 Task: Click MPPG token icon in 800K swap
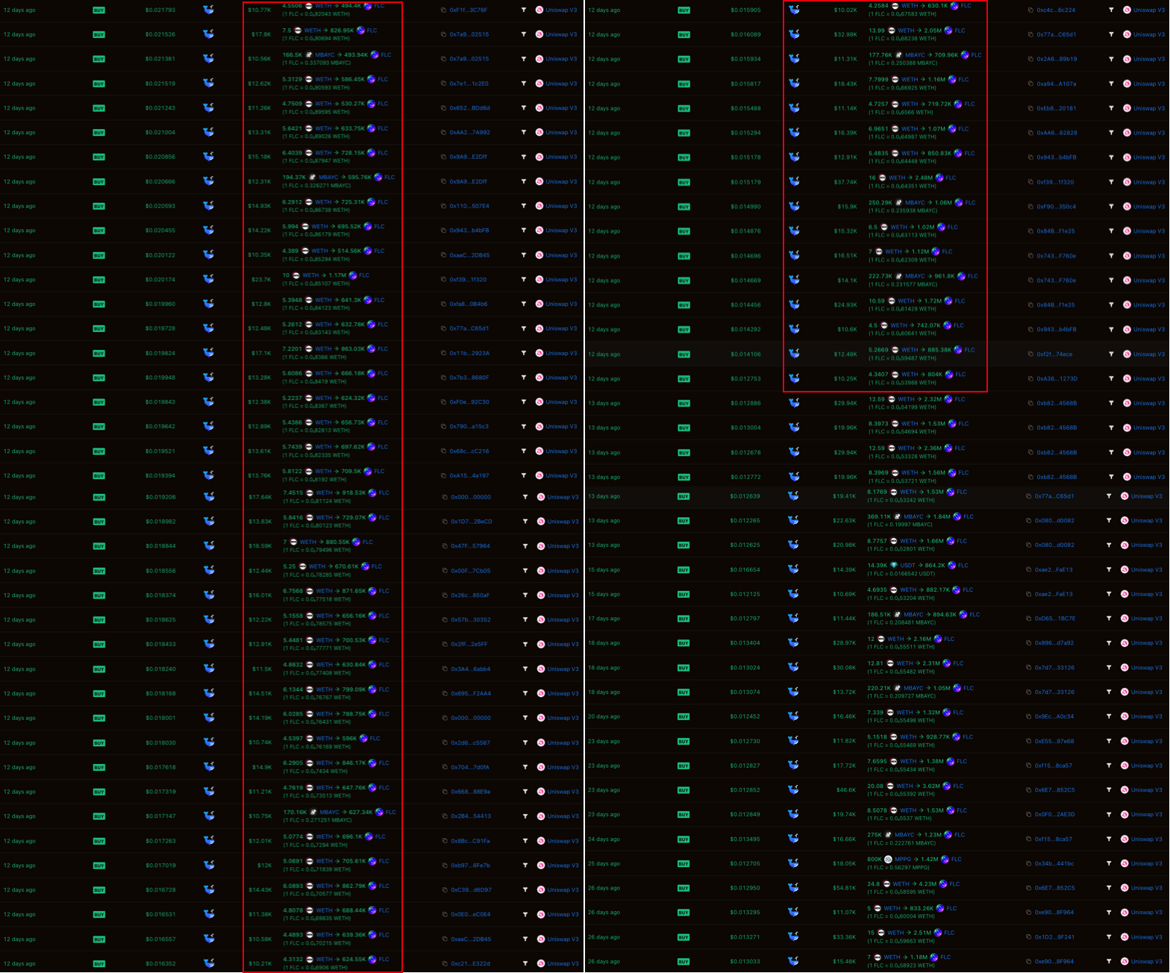pos(888,860)
